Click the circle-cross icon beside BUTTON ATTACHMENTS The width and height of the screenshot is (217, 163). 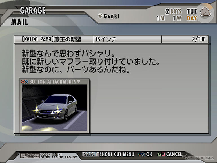25,82
